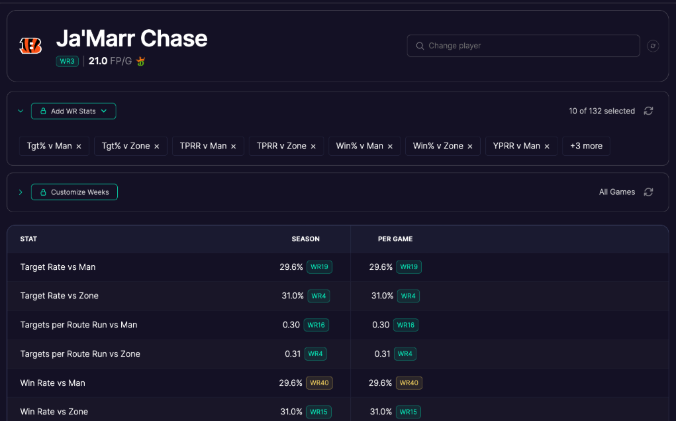Select the Win Rate vs Man row label
The width and height of the screenshot is (676, 421).
coord(52,383)
